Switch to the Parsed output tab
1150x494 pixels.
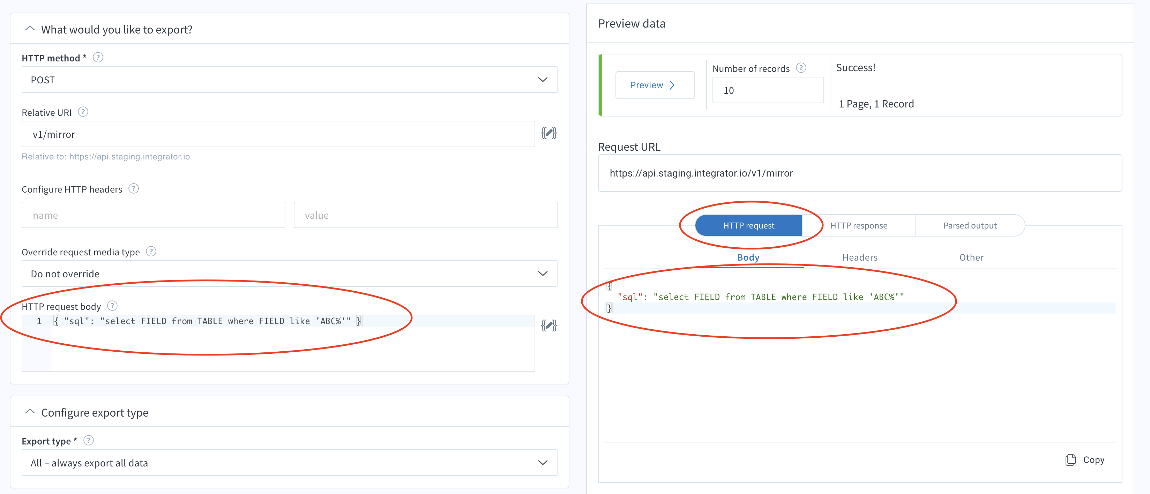coord(970,225)
